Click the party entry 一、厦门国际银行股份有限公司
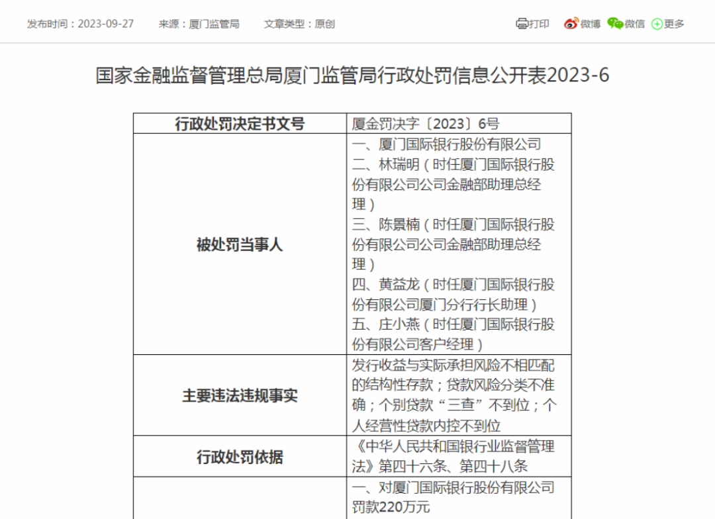 [x=446, y=144]
